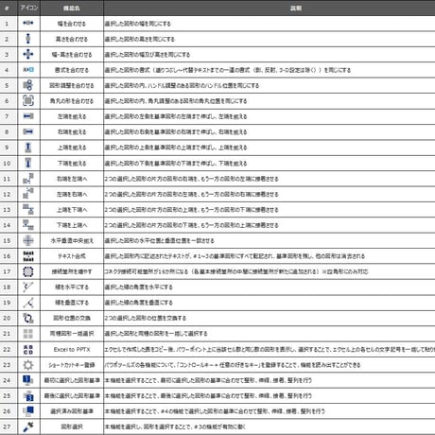Click the description 選択した図形の幅を同じにする

[138, 24]
